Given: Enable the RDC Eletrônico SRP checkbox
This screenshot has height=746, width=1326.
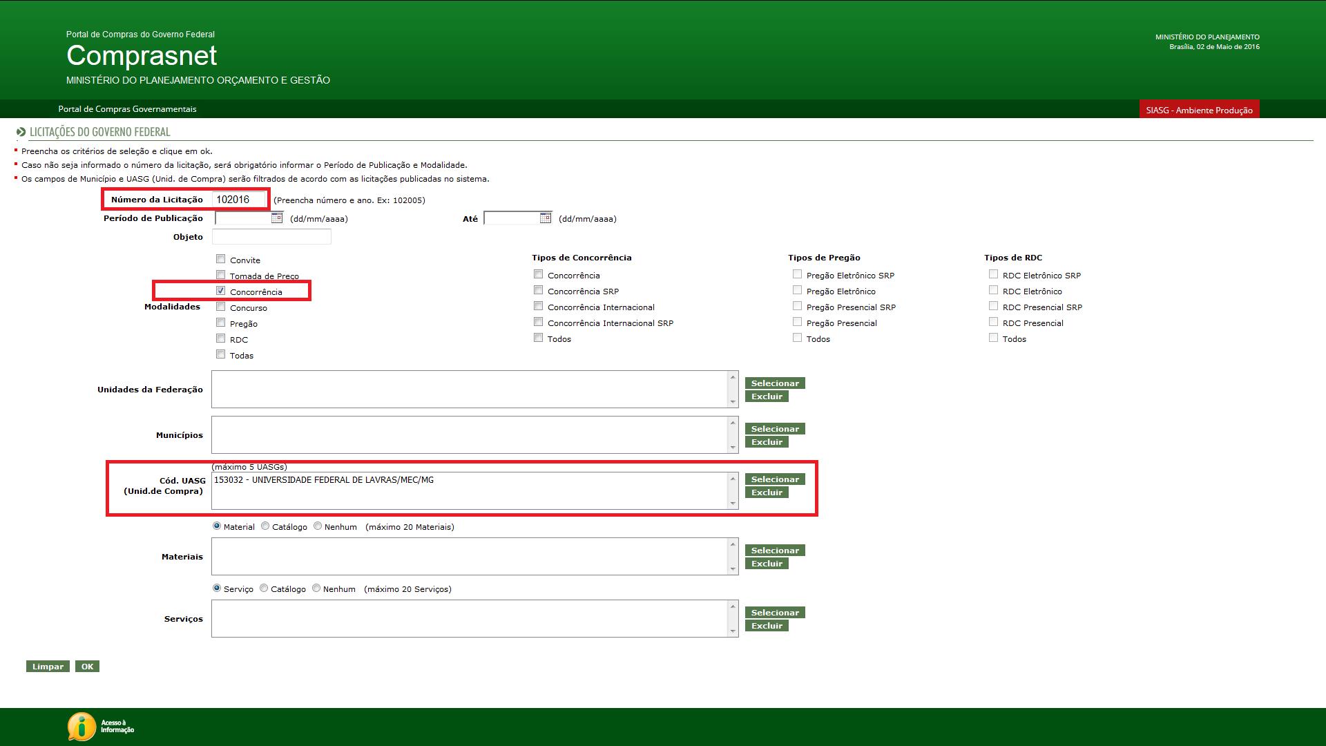Looking at the screenshot, I should (x=993, y=274).
